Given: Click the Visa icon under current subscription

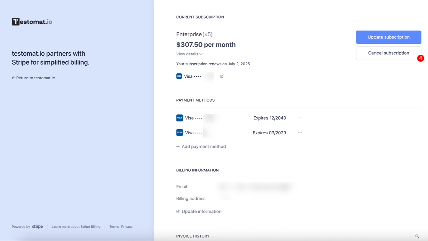Looking at the screenshot, I should pos(179,76).
